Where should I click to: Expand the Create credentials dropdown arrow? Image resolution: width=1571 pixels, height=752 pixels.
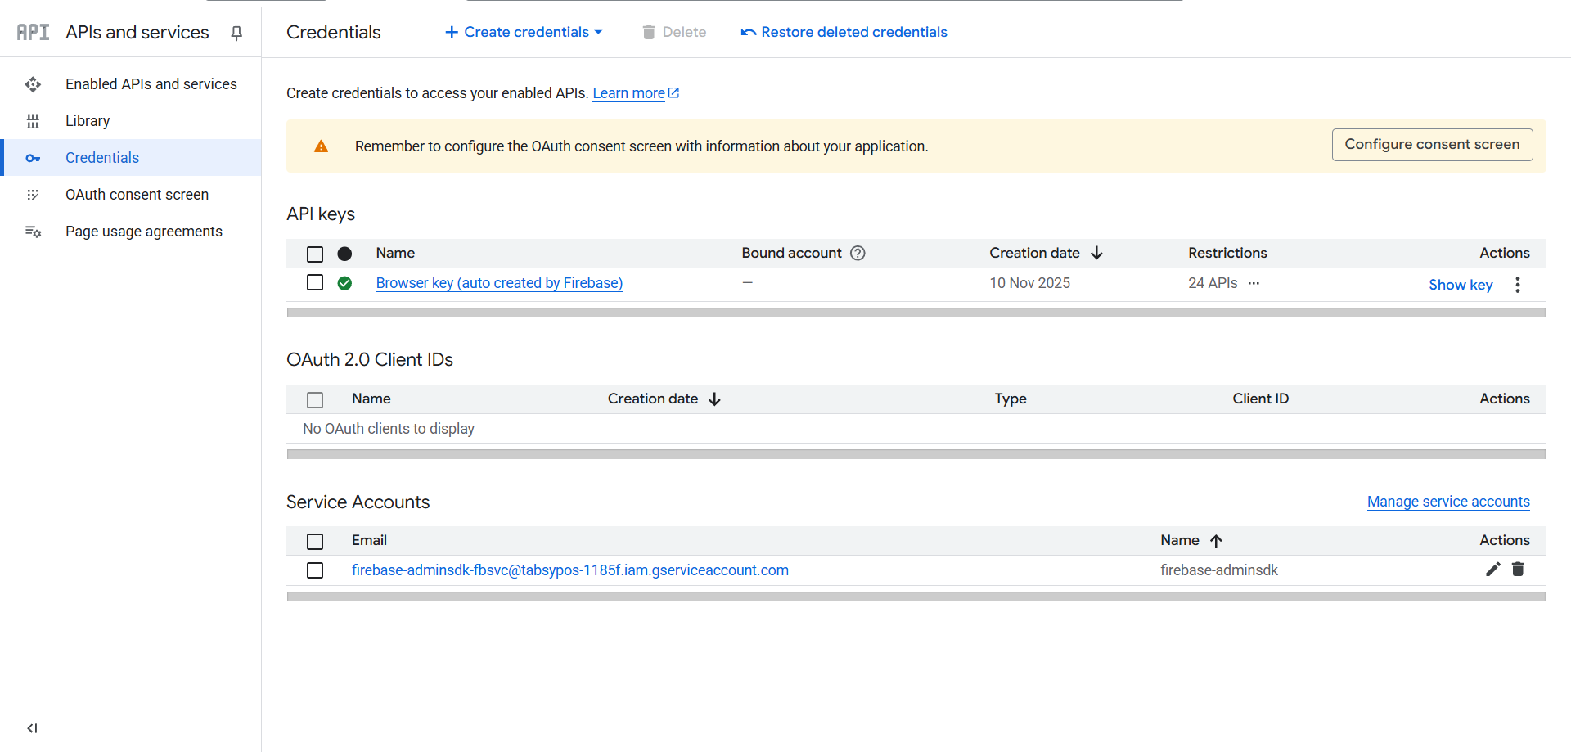point(598,32)
